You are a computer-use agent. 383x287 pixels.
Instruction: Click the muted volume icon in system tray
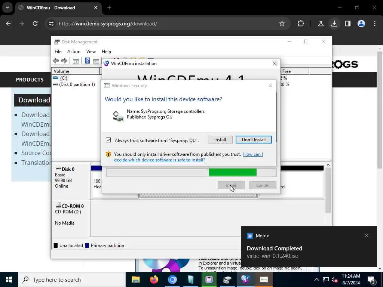[335, 280]
